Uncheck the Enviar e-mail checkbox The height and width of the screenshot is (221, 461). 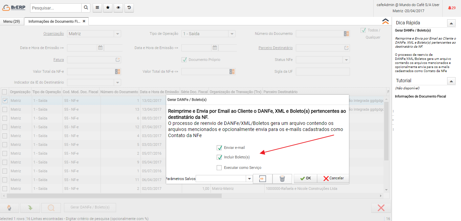(x=219, y=148)
